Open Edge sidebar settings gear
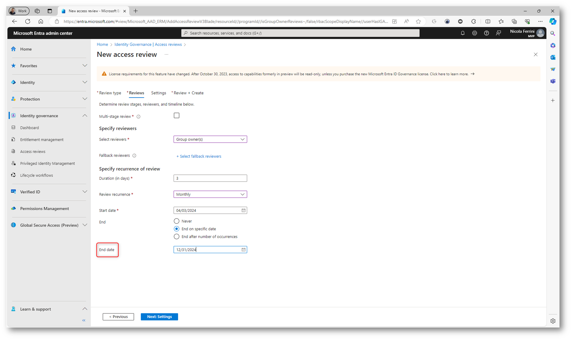The image size is (572, 340). tap(553, 321)
